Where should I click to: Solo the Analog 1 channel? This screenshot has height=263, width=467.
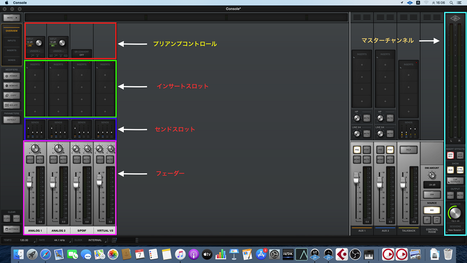point(30,160)
